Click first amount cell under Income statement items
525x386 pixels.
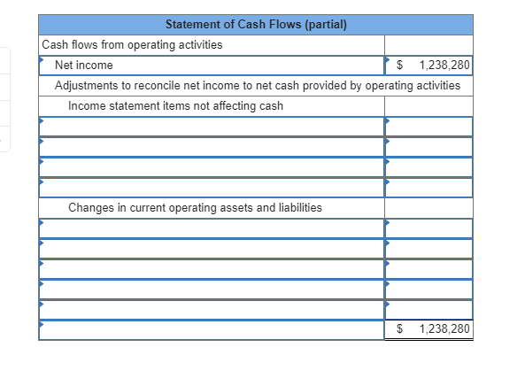click(428, 127)
